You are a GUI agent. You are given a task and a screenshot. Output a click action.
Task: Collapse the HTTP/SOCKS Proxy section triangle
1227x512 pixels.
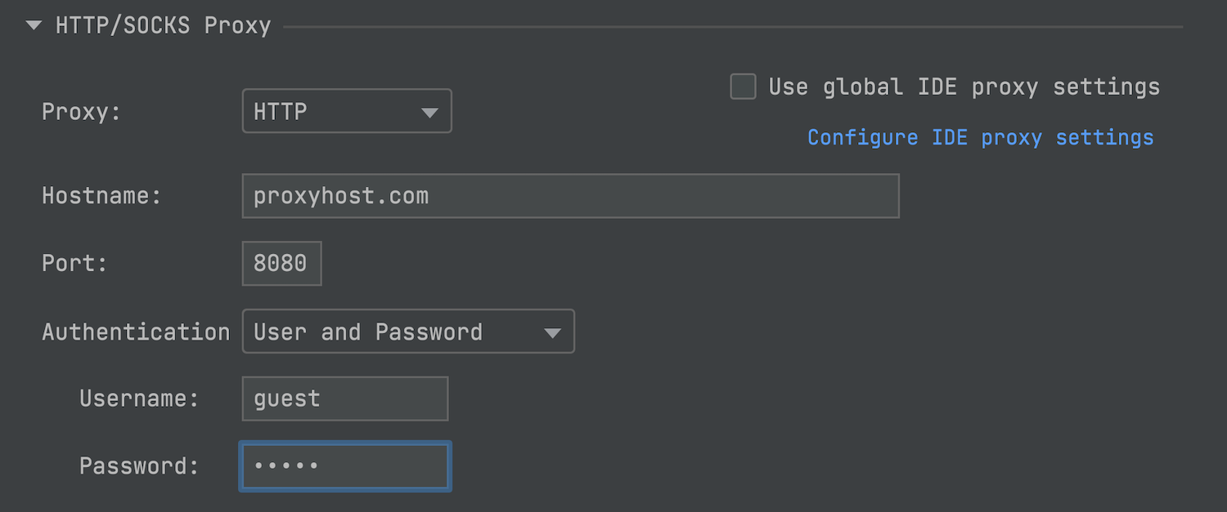point(34,26)
